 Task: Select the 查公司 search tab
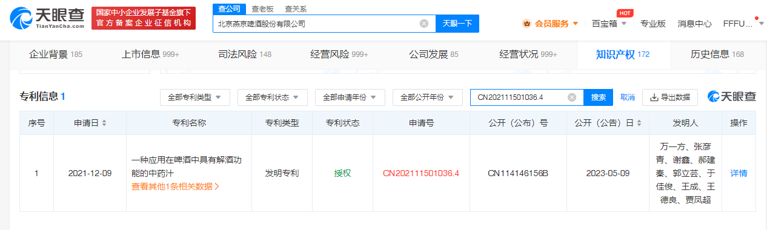[x=228, y=8]
